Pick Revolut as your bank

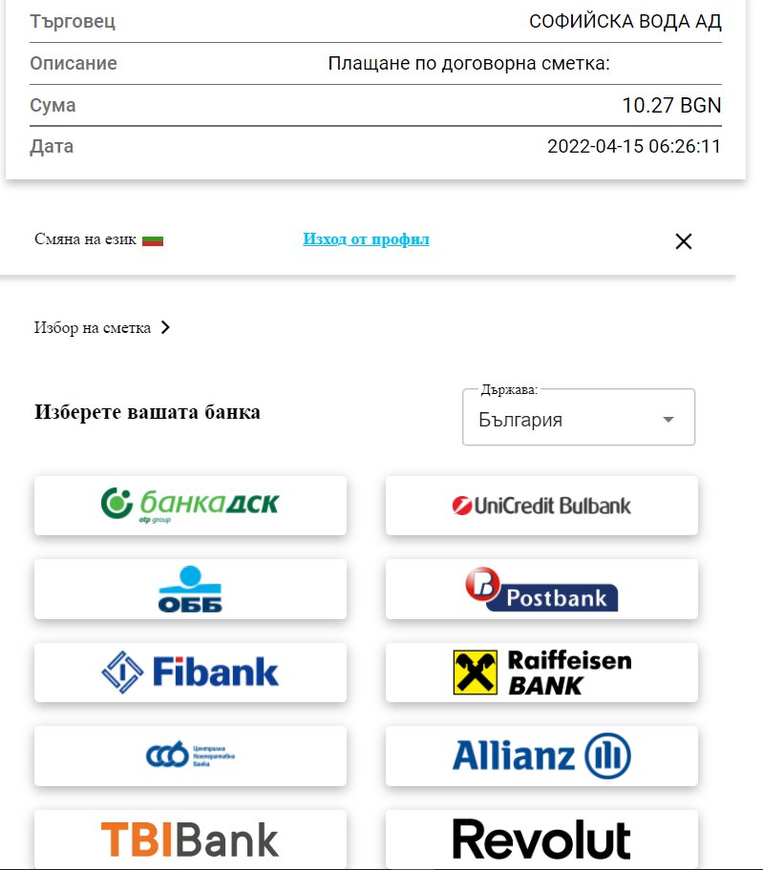pyautogui.click(x=541, y=839)
